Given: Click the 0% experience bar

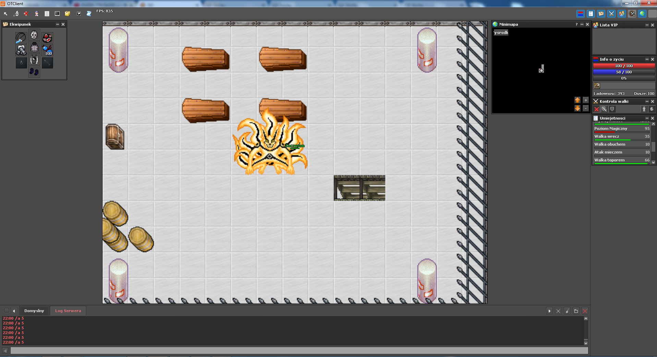Looking at the screenshot, I should point(624,78).
